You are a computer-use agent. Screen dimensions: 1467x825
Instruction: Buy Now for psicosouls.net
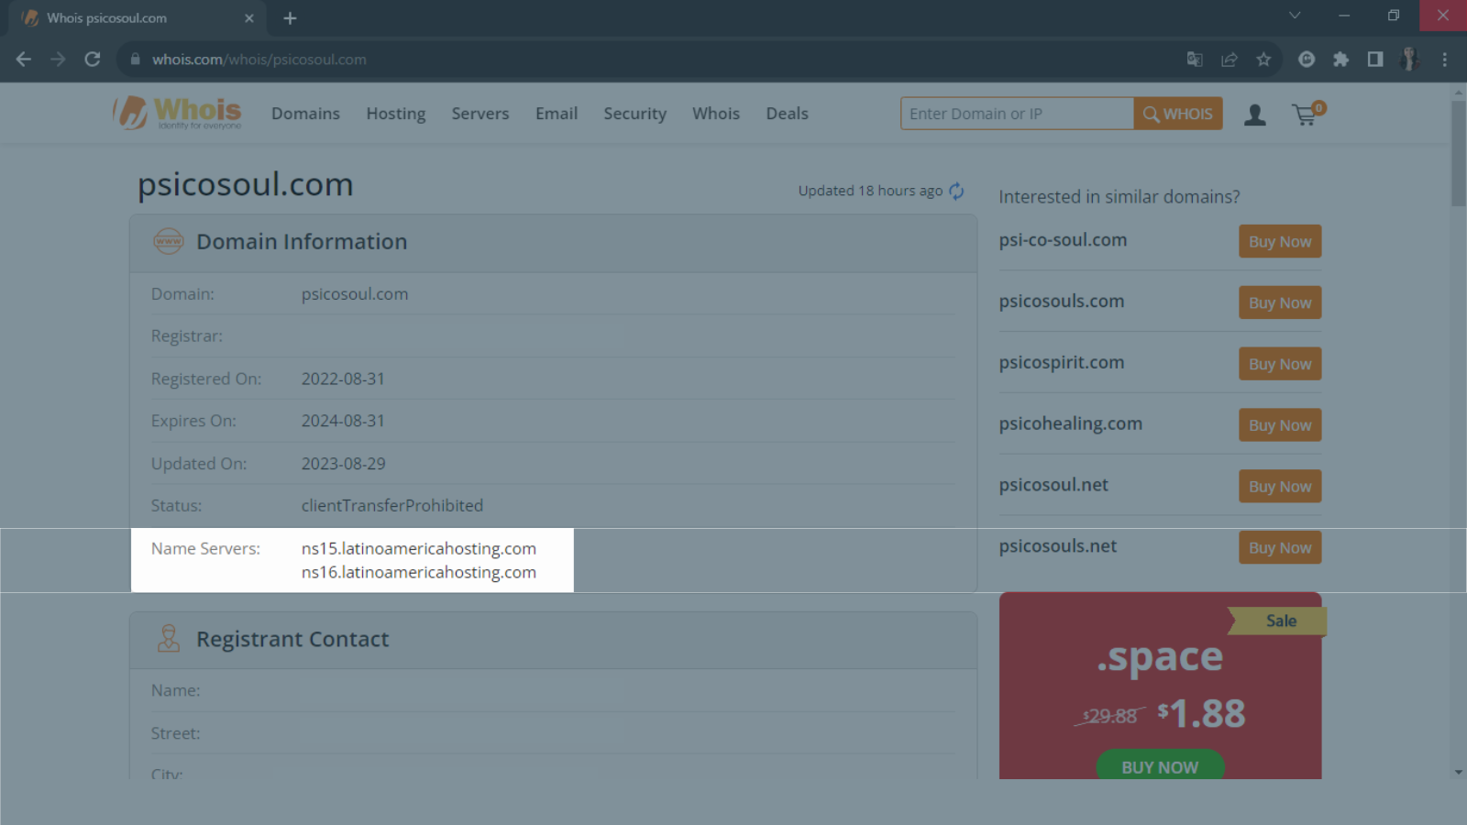pos(1280,548)
